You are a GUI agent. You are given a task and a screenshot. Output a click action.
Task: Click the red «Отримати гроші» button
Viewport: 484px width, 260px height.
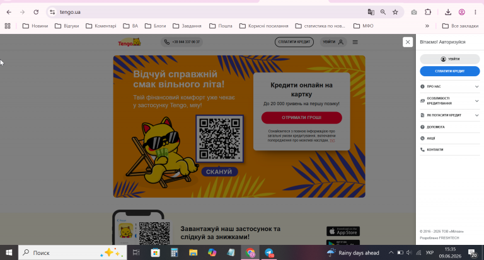tap(302, 118)
